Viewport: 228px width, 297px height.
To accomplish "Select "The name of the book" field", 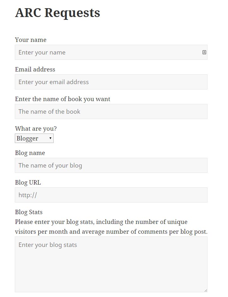I will 111,111.
